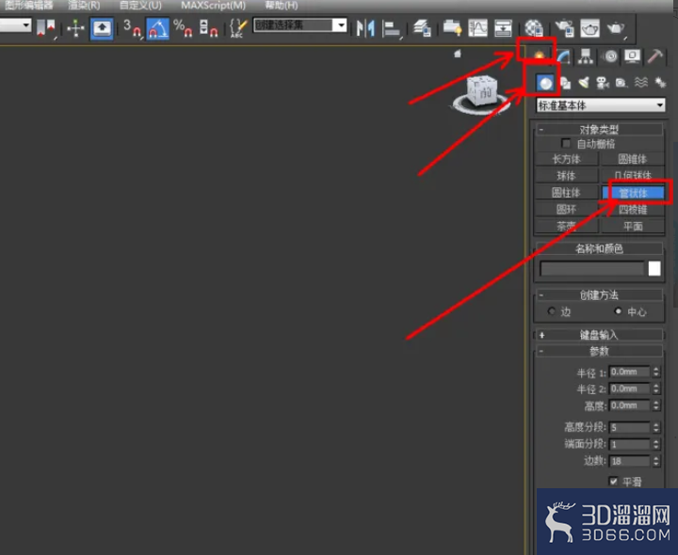Open the Rendered Frame Window icon
The height and width of the screenshot is (555, 678).
pos(589,28)
